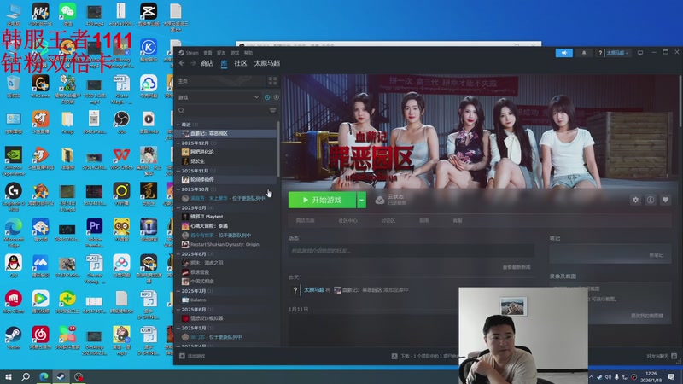Open advanced filter options beside search
683x384 pixels.
pos(272,111)
